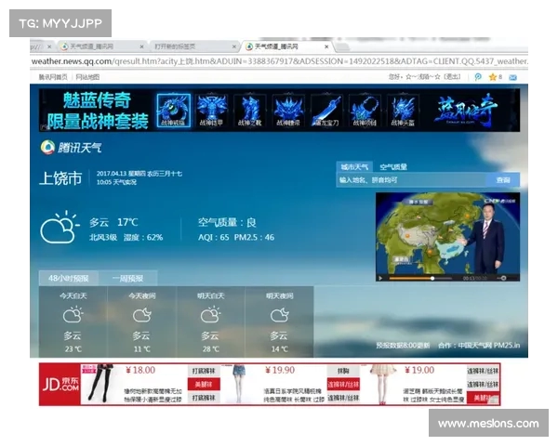Click the 魅蓝传奇 限量战神套装 banner title

pyautogui.click(x=97, y=111)
